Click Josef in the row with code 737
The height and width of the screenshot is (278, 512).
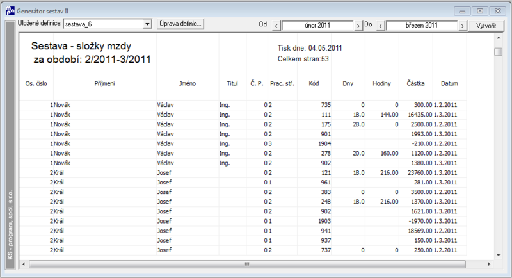point(164,250)
